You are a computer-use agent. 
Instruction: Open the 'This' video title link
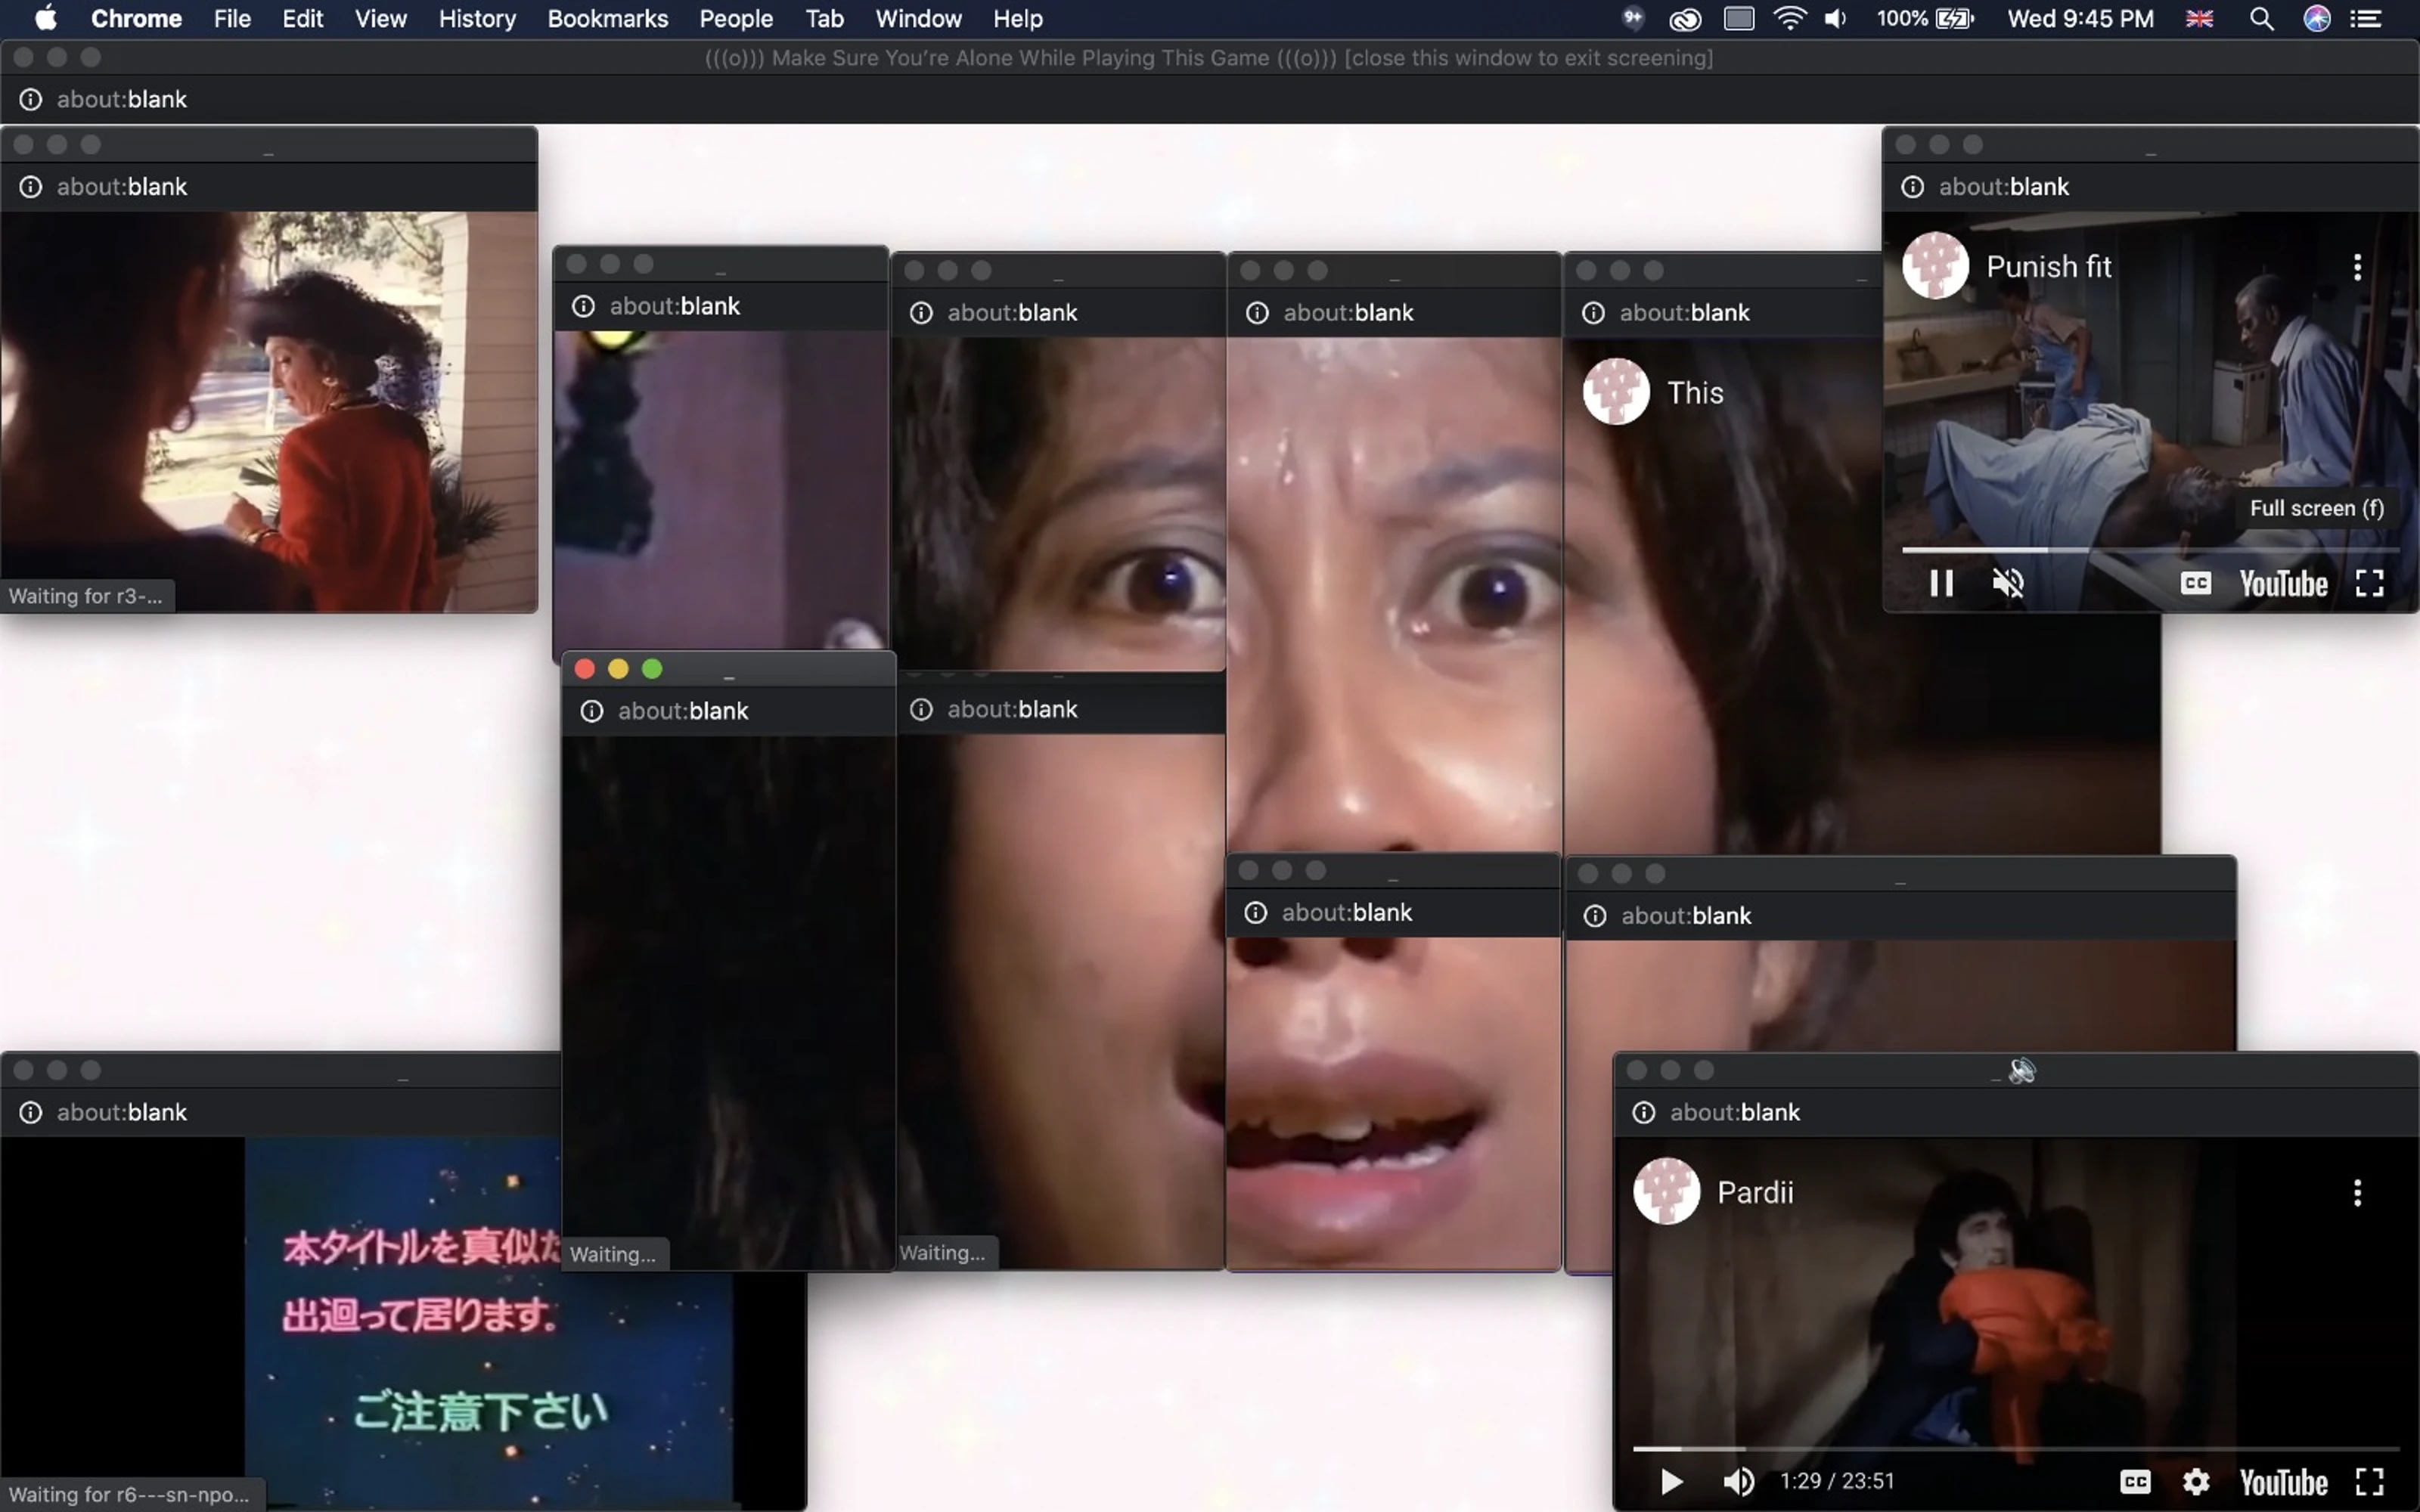pos(1695,393)
